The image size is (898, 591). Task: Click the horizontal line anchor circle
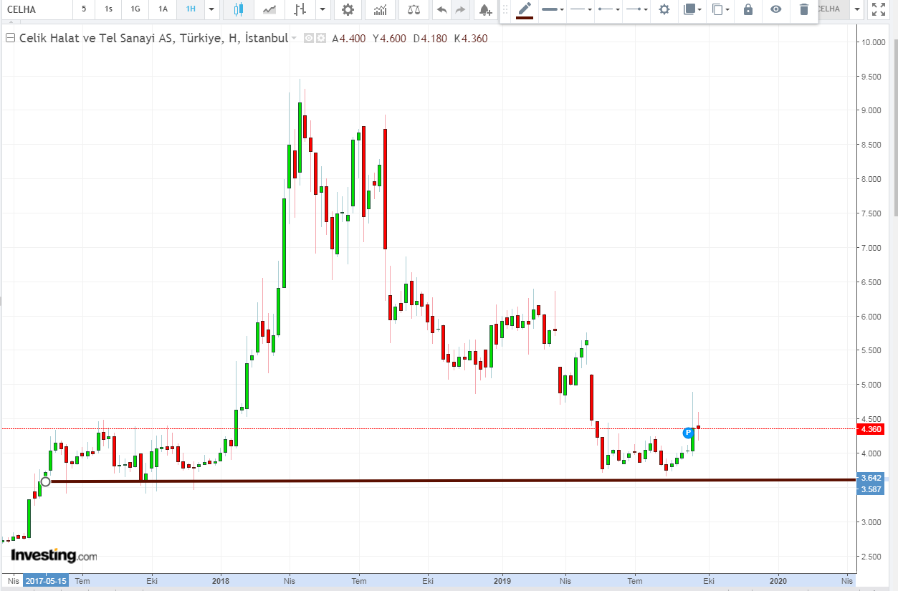tap(46, 481)
